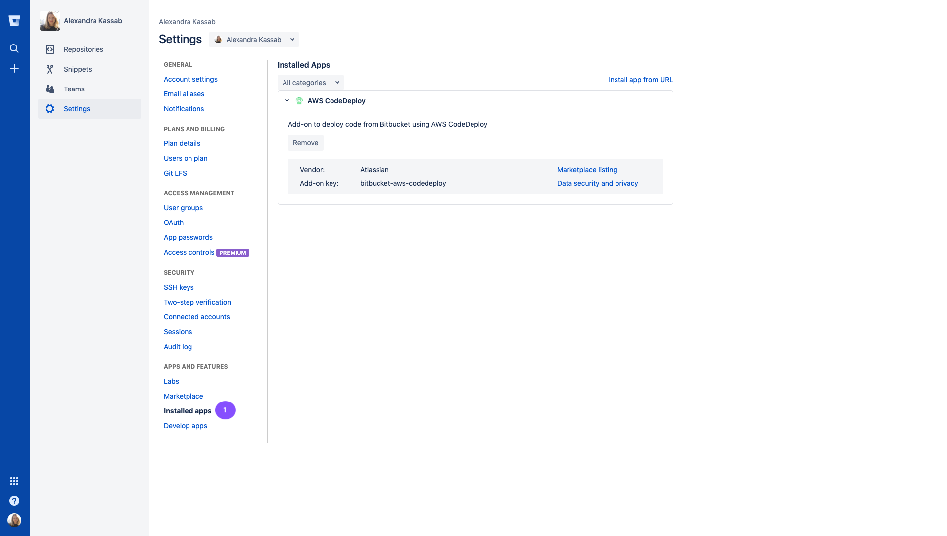Open Users on plan

[186, 158]
